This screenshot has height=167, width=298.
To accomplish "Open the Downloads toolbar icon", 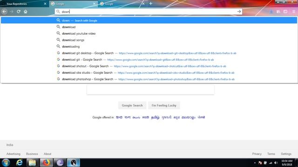I will pyautogui.click(x=271, y=12).
